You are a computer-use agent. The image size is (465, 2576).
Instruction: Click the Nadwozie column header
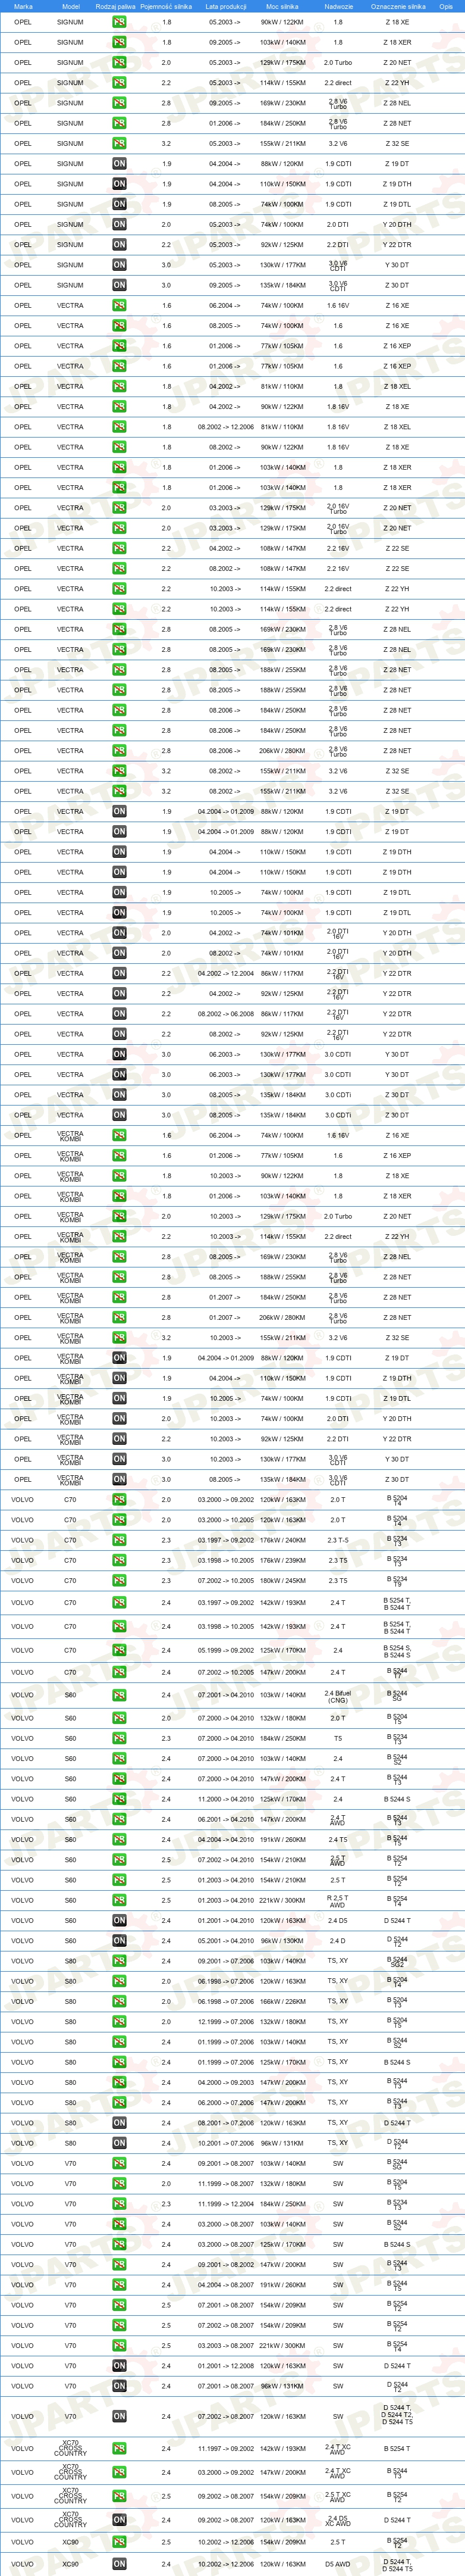click(x=338, y=6)
